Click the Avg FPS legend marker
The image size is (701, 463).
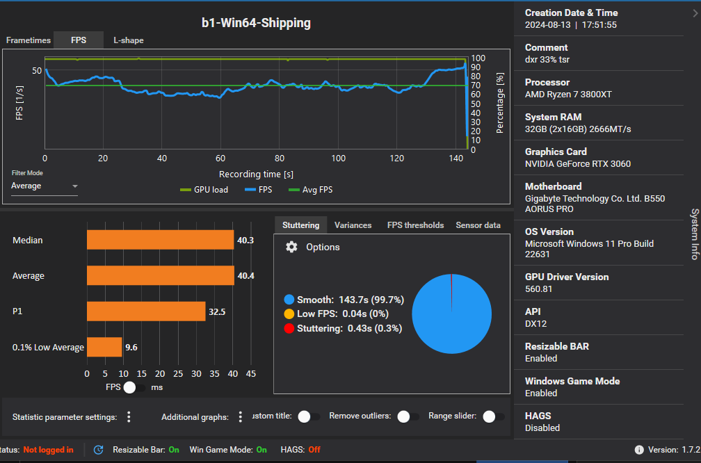tap(296, 189)
